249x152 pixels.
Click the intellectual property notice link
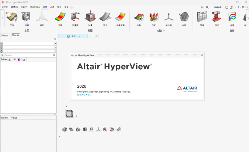pyautogui.click(x=84, y=94)
